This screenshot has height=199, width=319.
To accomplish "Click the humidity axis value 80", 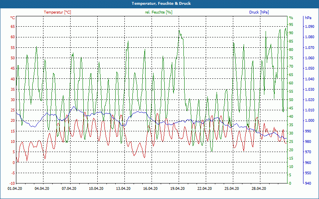I will click(291, 49).
